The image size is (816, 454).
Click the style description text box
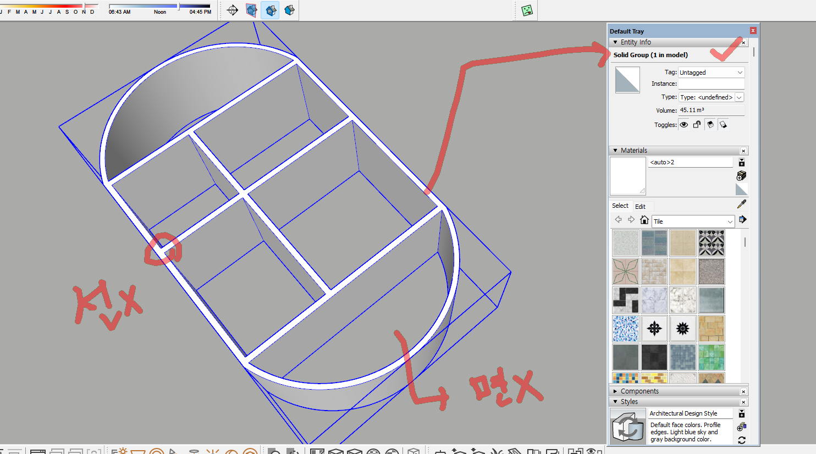(x=690, y=432)
